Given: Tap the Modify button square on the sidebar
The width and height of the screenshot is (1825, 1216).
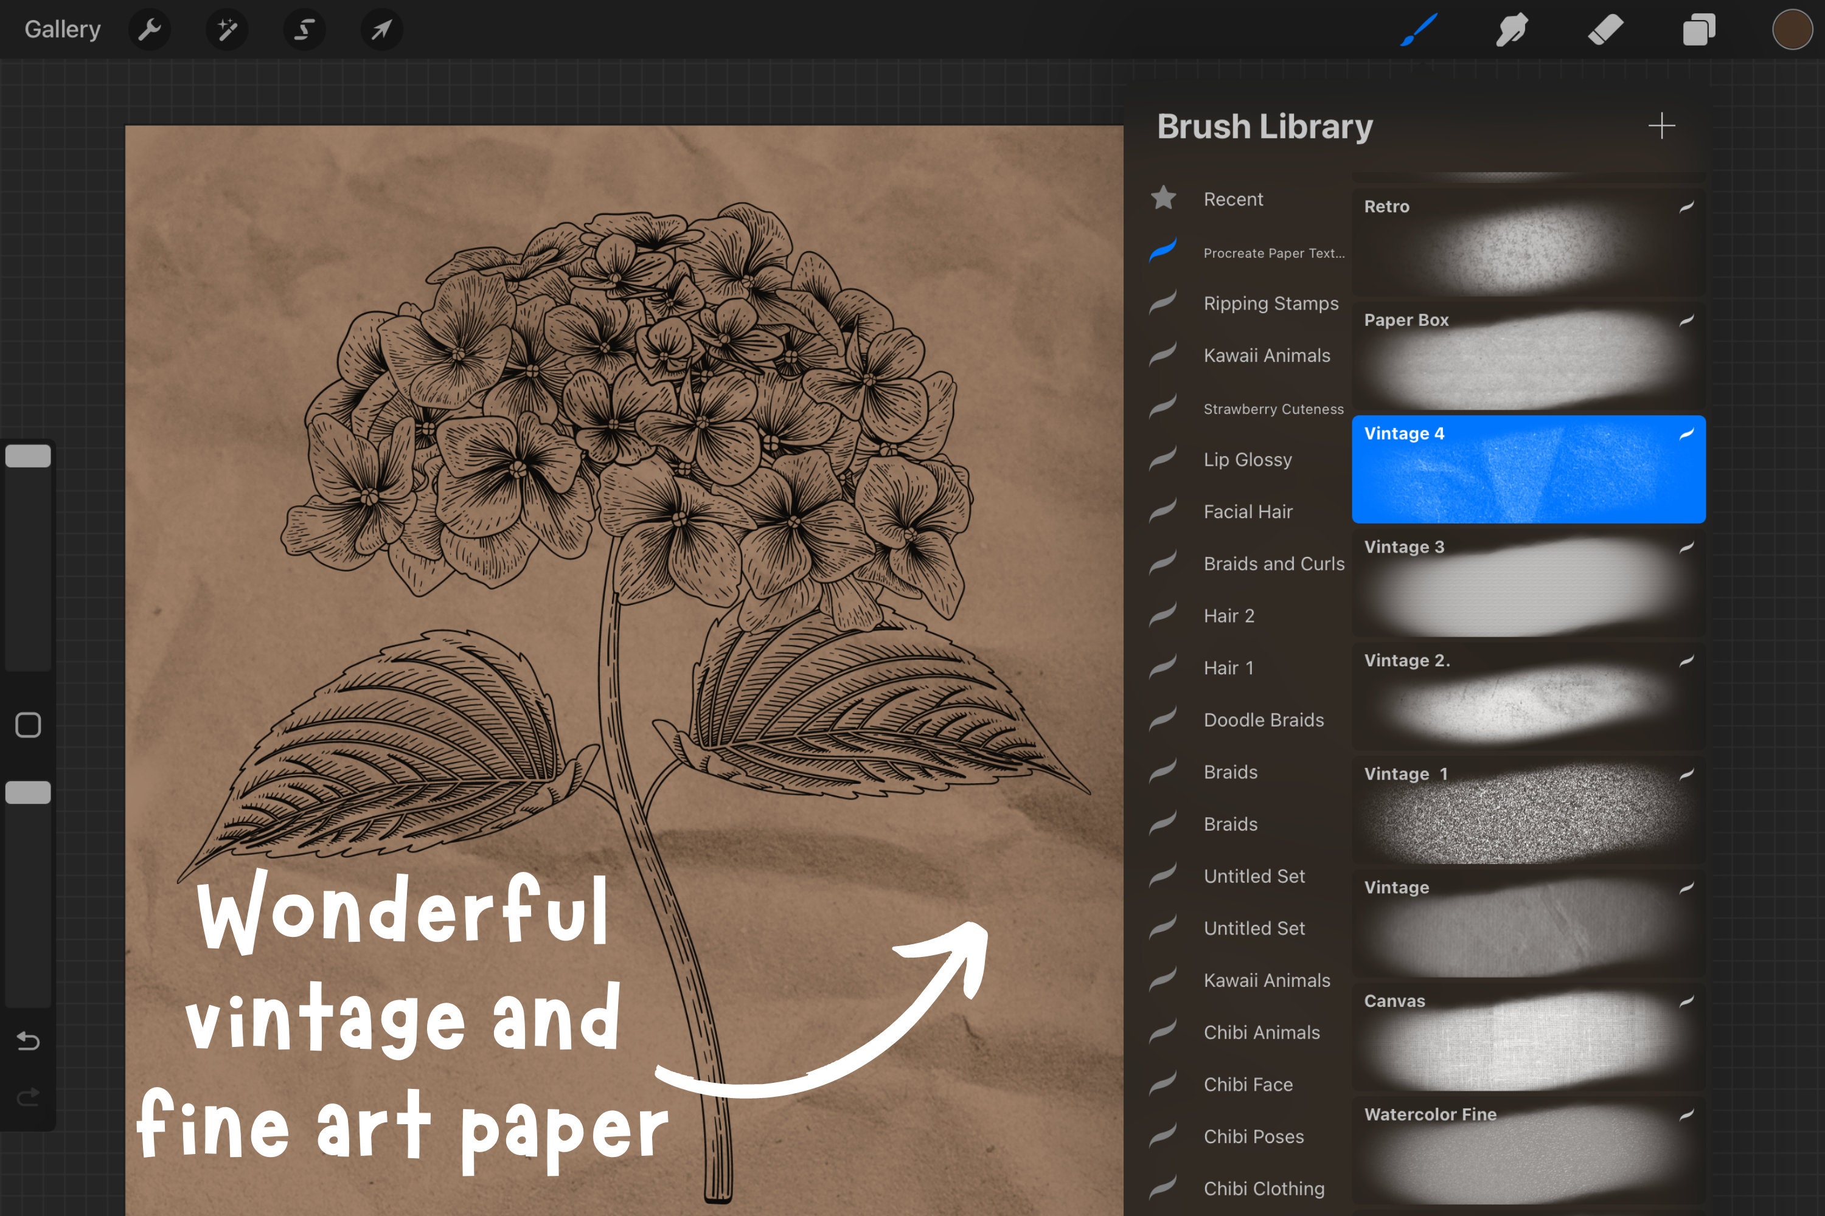Looking at the screenshot, I should pyautogui.click(x=28, y=724).
